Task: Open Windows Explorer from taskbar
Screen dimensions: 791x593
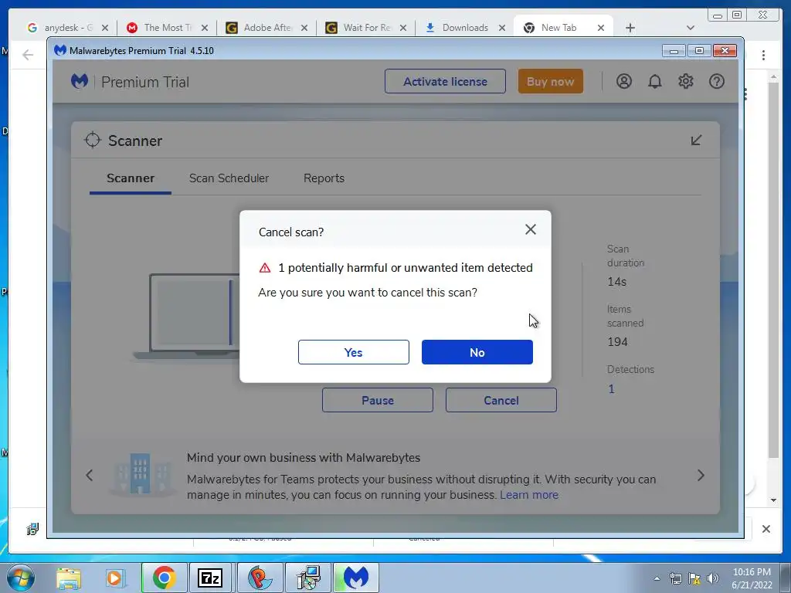Action: tap(69, 578)
